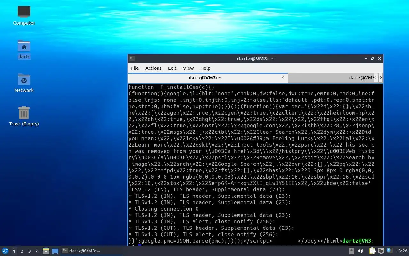Switch to workspace 4
This screenshot has height=256, width=409.
[x=37, y=251]
